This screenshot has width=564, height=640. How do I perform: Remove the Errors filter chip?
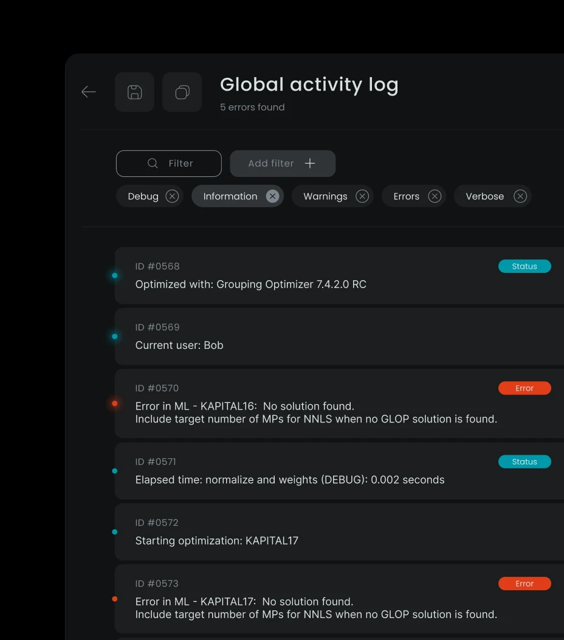point(435,196)
